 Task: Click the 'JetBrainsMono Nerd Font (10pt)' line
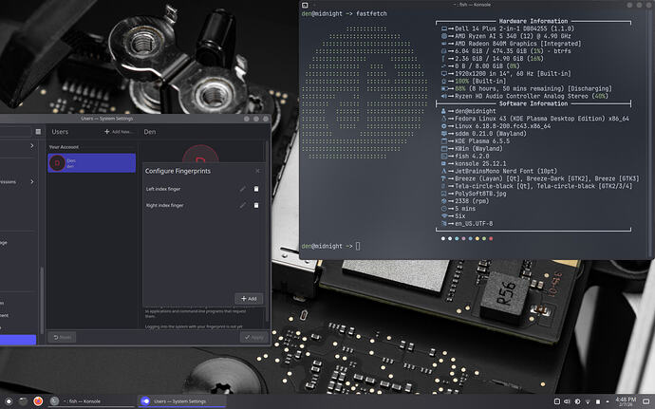(x=499, y=172)
